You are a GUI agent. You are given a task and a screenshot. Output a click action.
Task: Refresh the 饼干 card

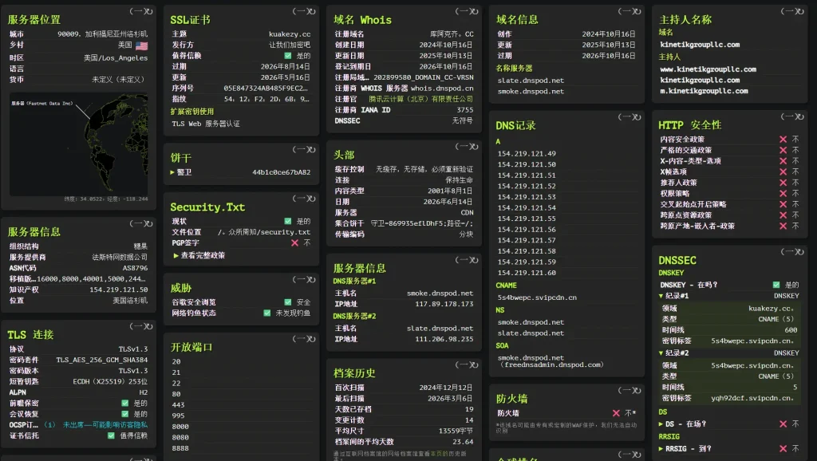click(312, 149)
